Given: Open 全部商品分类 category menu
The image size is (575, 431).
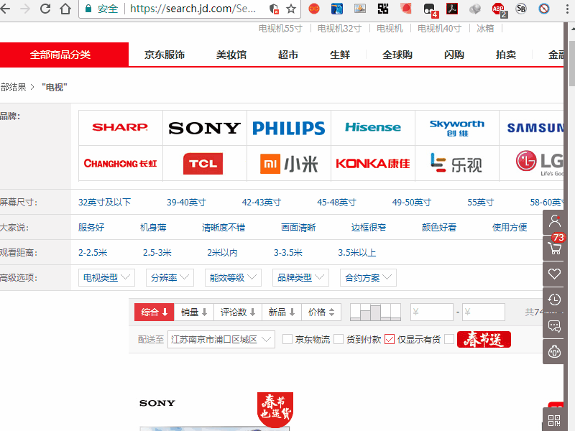Looking at the screenshot, I should [x=64, y=55].
